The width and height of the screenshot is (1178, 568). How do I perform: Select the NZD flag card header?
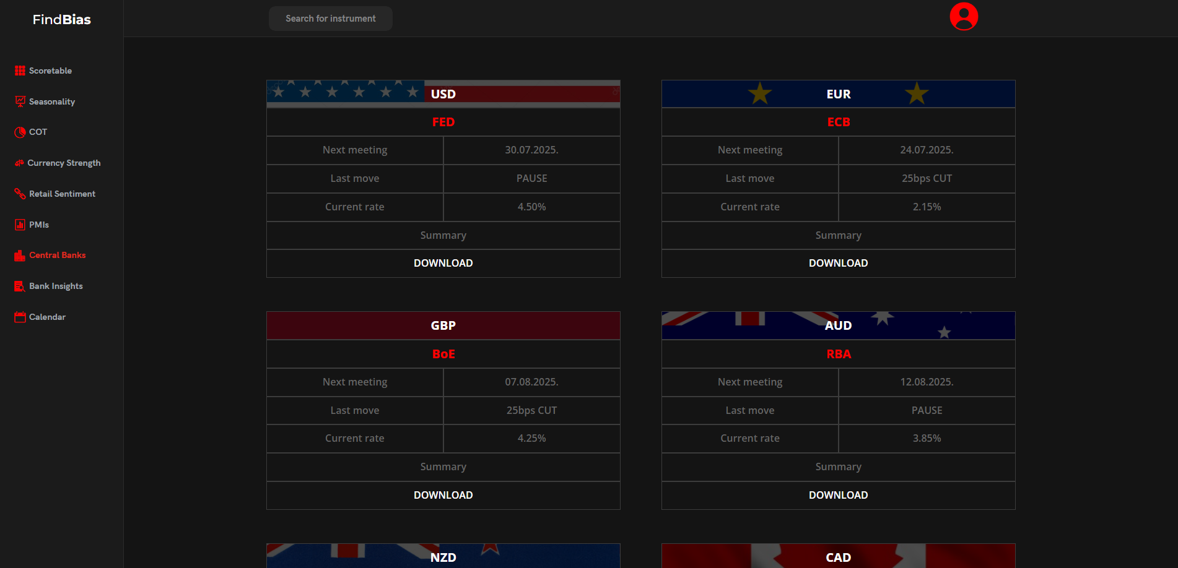443,556
